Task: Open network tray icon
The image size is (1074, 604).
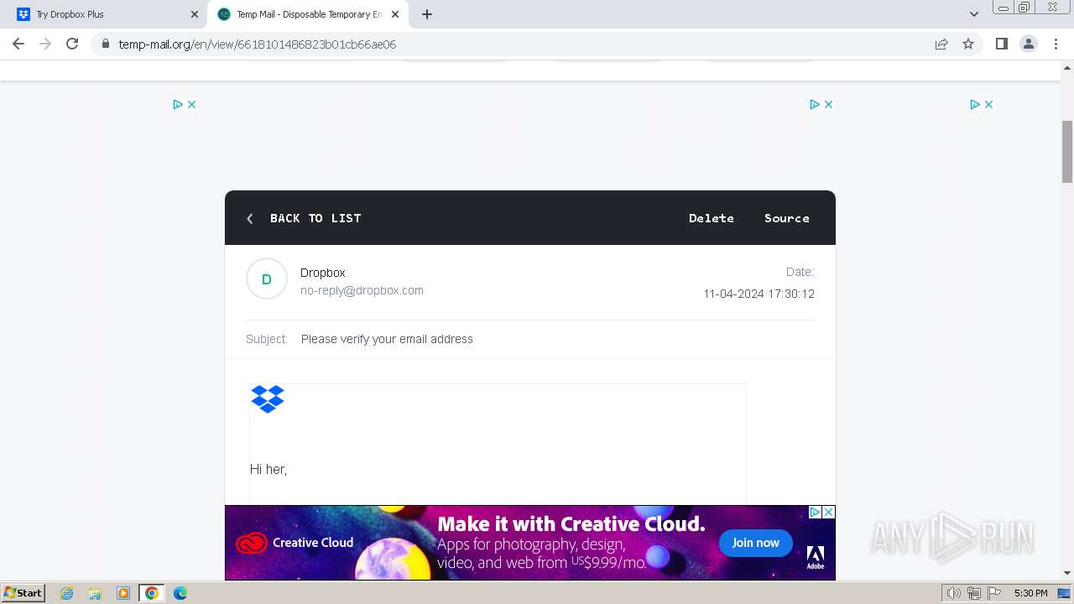Action: [x=974, y=593]
